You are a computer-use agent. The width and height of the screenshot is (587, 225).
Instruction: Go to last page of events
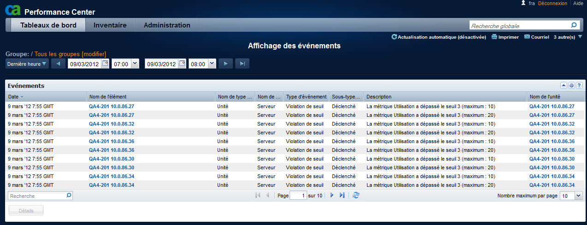click(x=342, y=196)
